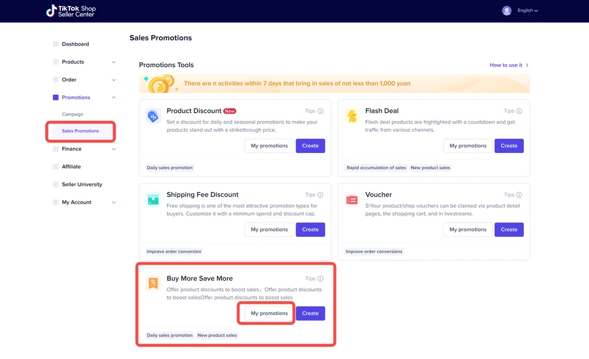589x359 pixels.
Task: Expand the Products sidebar menu
Action: pyautogui.click(x=114, y=62)
